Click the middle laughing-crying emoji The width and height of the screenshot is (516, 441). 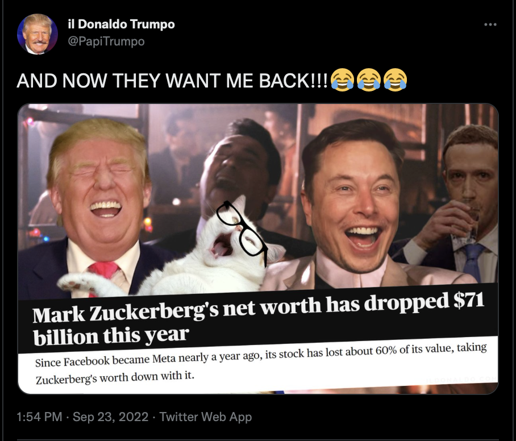pos(369,80)
